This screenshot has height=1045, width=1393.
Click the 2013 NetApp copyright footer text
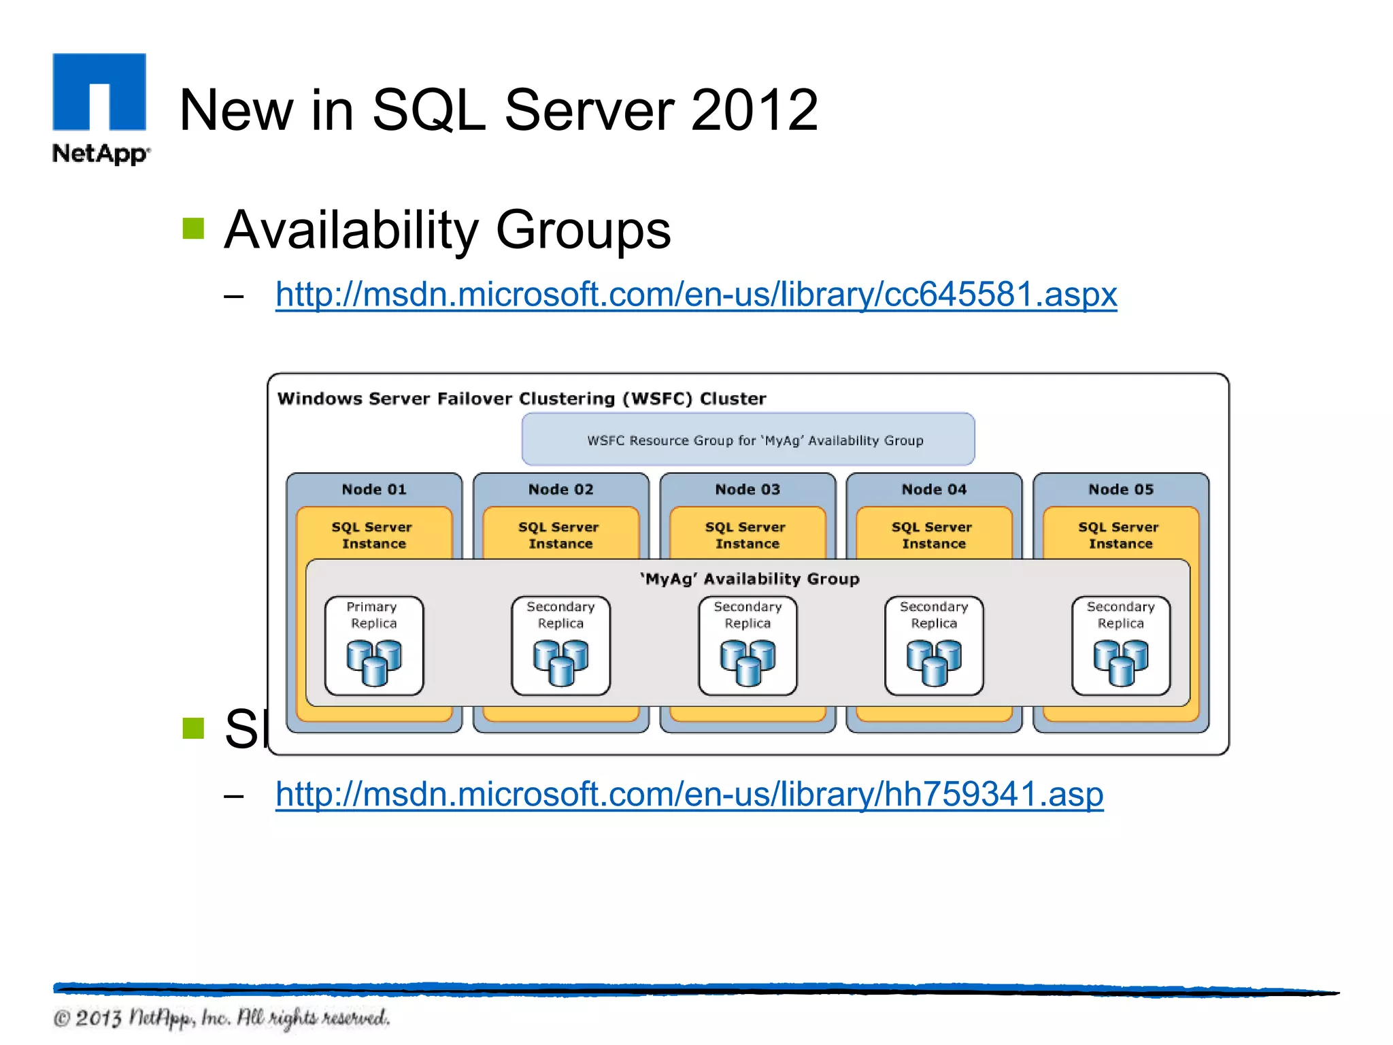tap(222, 1018)
